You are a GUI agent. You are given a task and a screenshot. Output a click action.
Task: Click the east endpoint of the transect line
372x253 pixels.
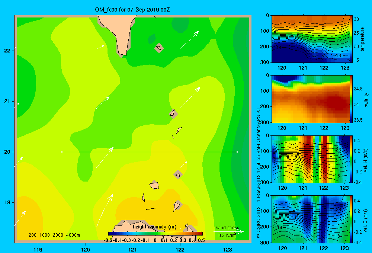(237, 152)
